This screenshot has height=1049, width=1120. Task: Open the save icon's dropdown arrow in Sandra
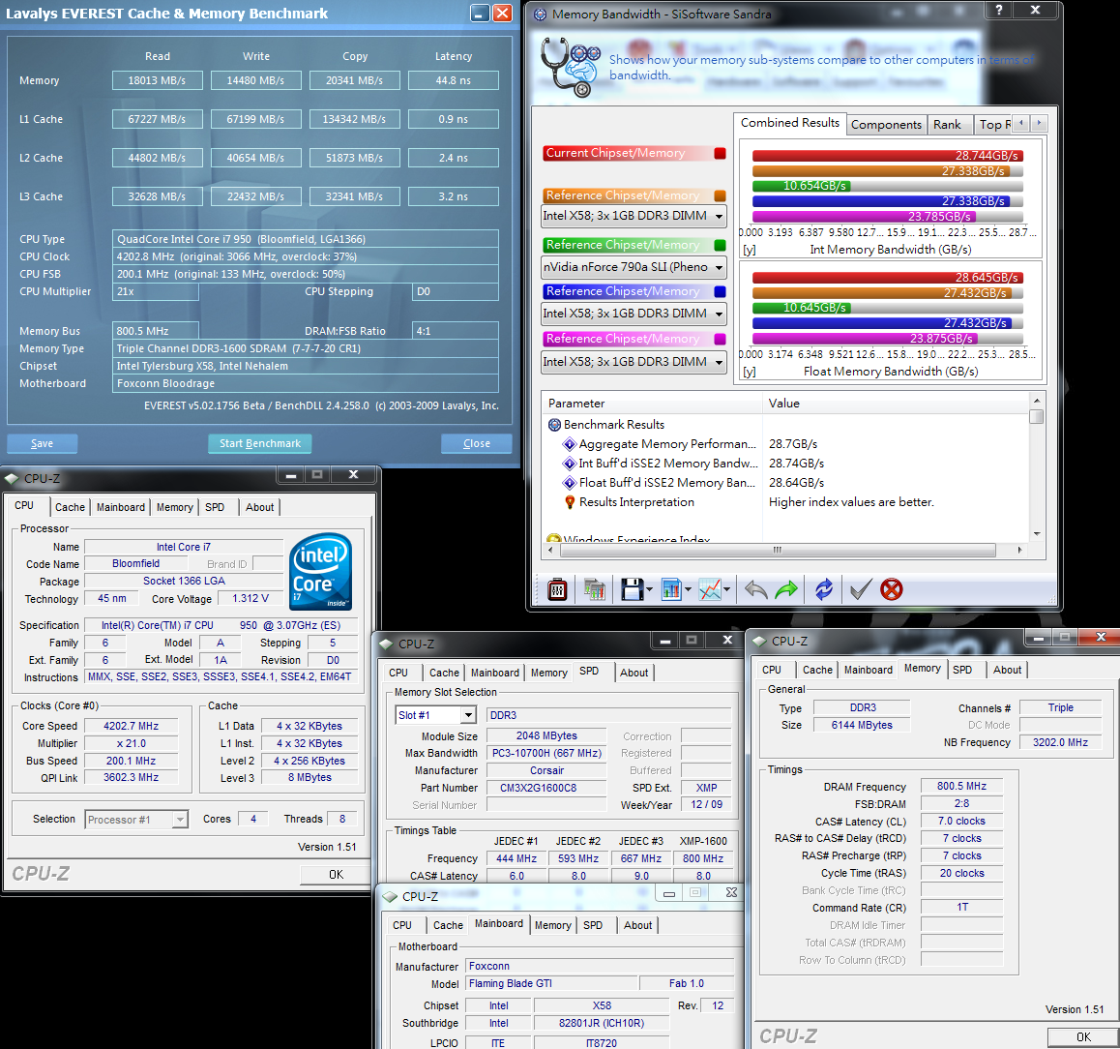649,589
